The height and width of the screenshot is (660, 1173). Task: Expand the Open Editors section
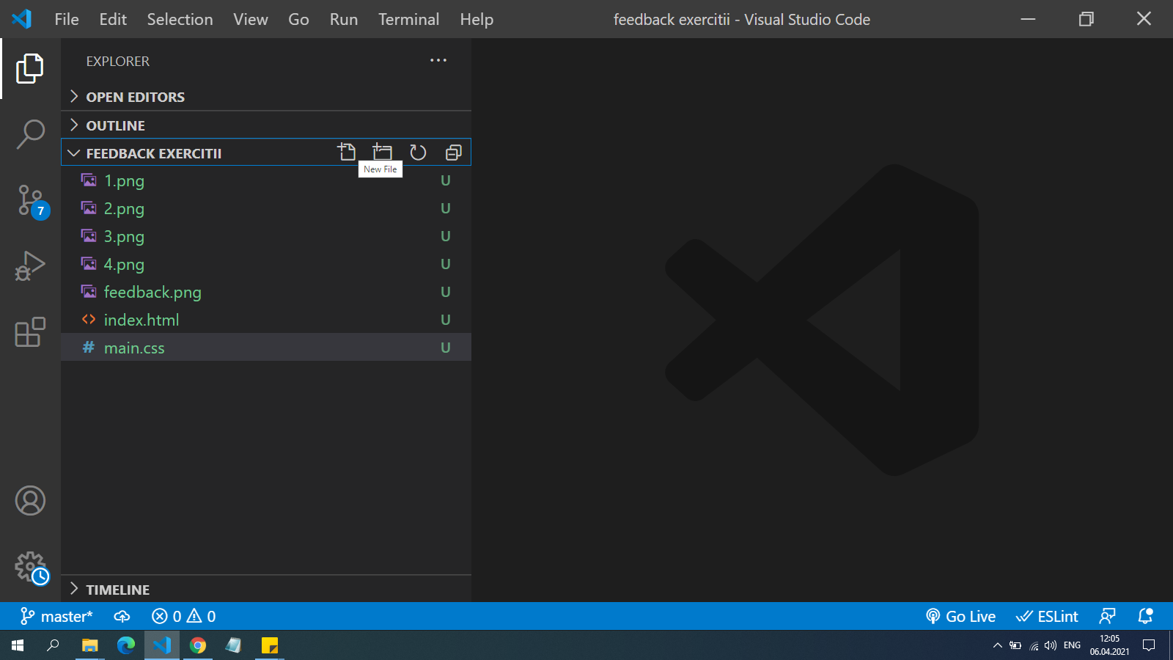pos(135,97)
